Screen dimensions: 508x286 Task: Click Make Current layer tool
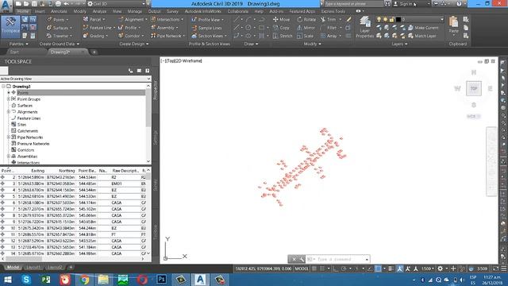click(423, 28)
